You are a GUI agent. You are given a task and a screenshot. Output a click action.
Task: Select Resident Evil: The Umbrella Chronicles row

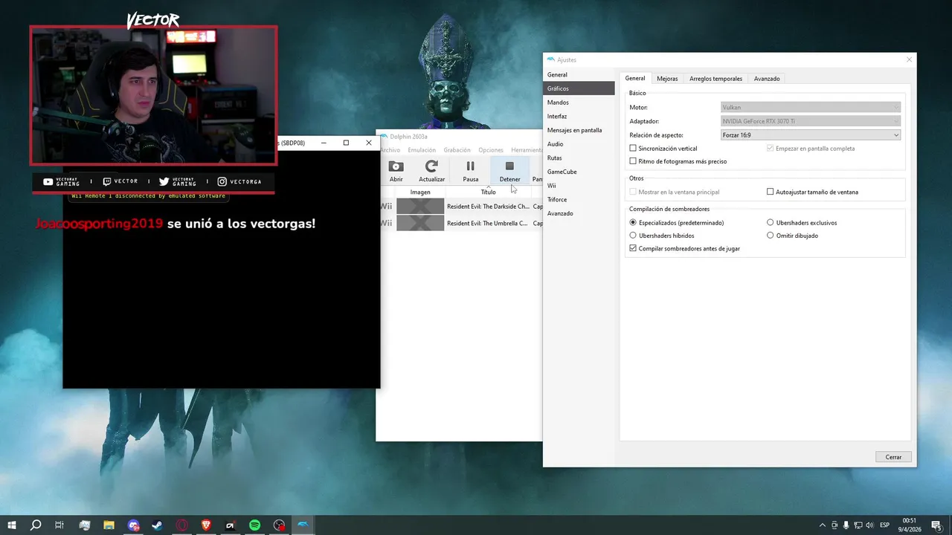[x=461, y=223]
